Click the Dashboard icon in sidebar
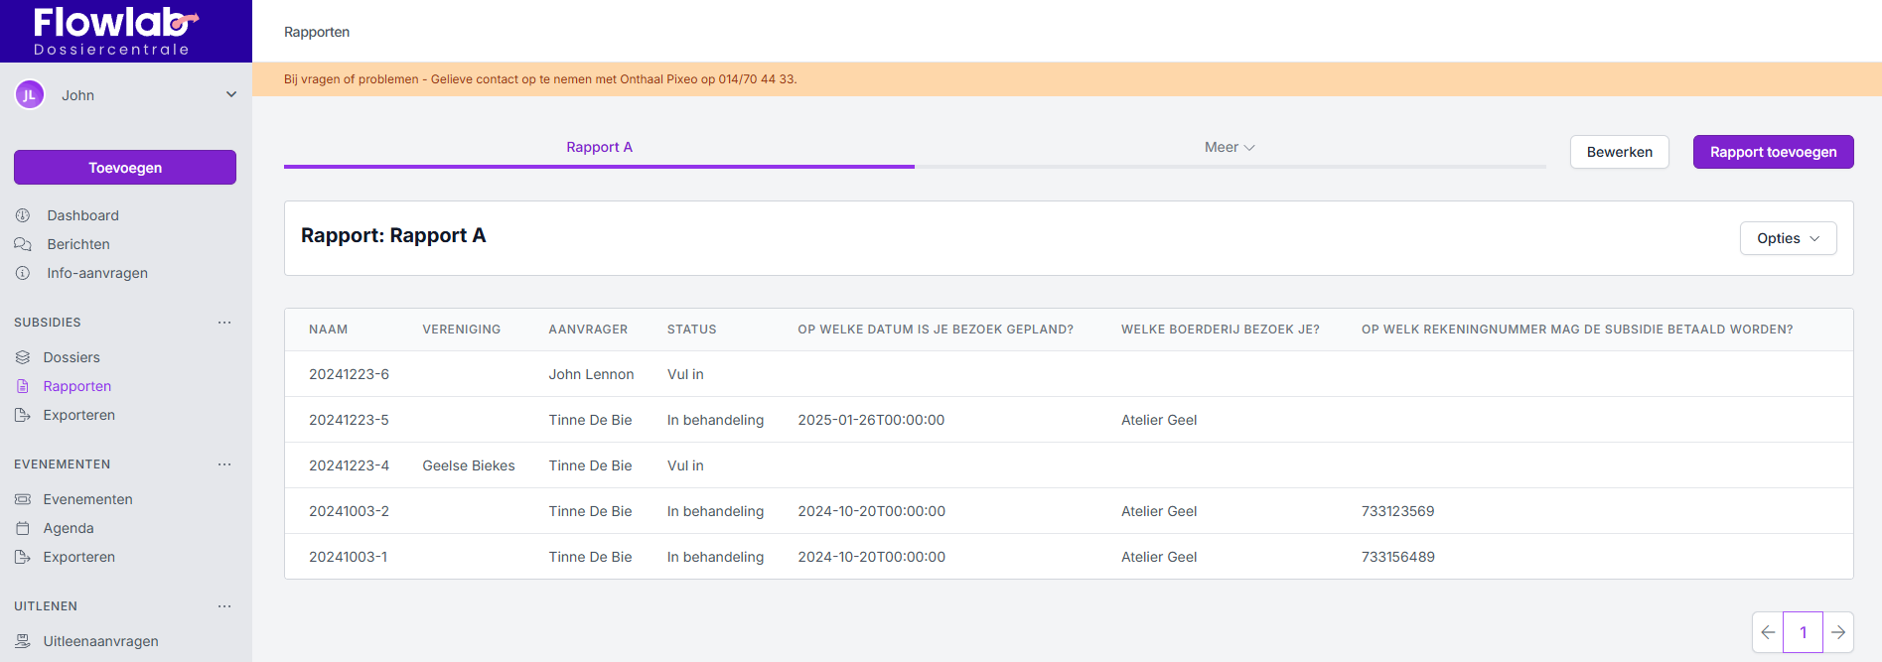1882x662 pixels. point(23,215)
